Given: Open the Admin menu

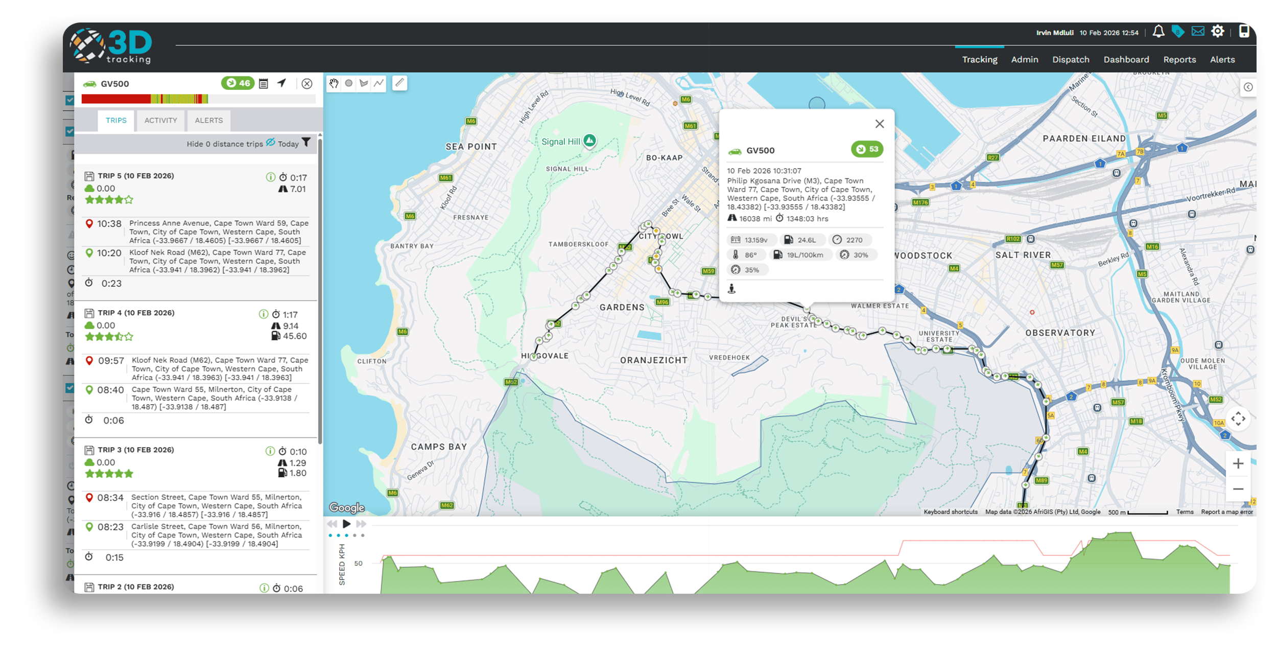Looking at the screenshot, I should click(1025, 59).
